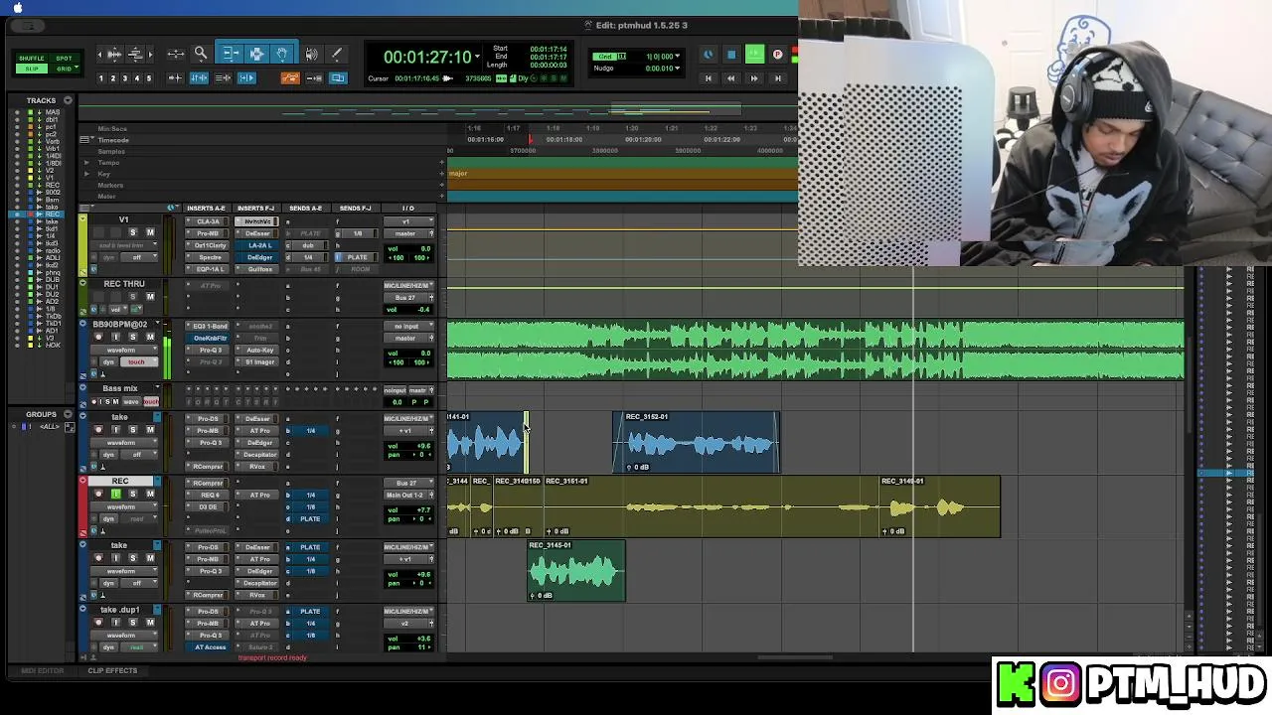Viewport: 1272px width, 715px height.
Task: Click the Stop transport button
Action: click(731, 55)
